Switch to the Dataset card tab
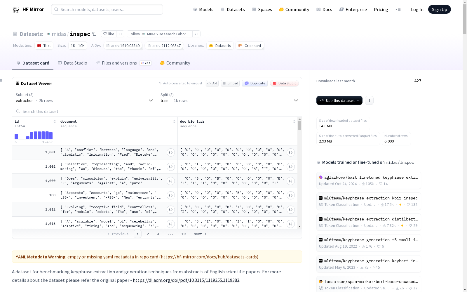 pyautogui.click(x=33, y=63)
